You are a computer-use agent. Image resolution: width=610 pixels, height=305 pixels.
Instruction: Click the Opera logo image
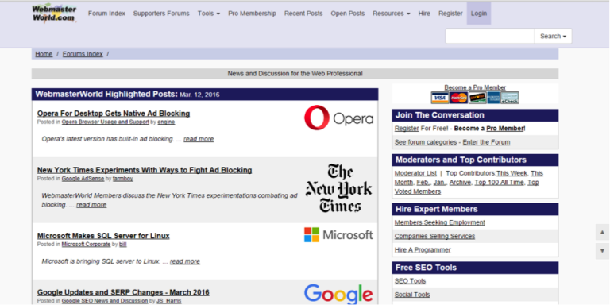[338, 118]
